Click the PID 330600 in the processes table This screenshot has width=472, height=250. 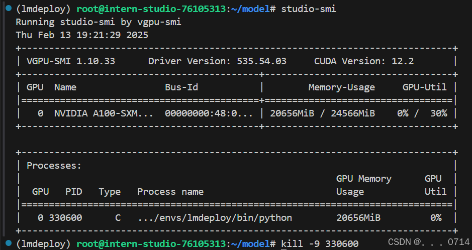pos(65,217)
